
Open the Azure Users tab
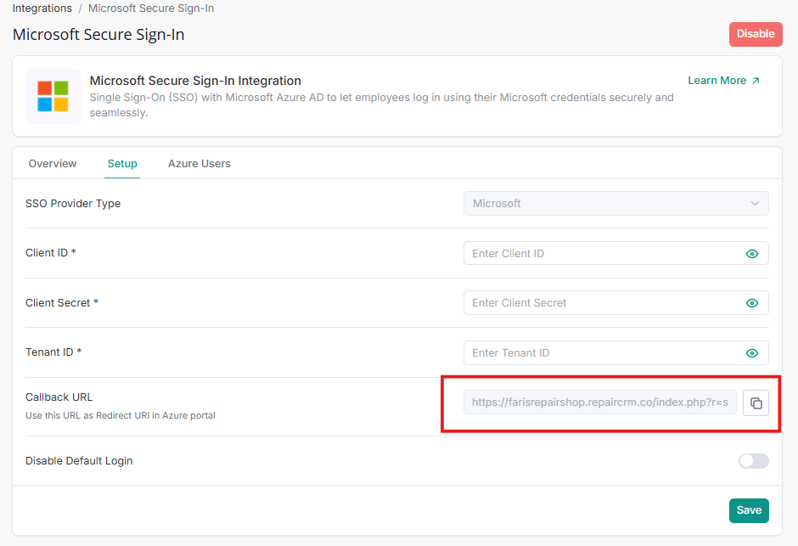point(199,164)
